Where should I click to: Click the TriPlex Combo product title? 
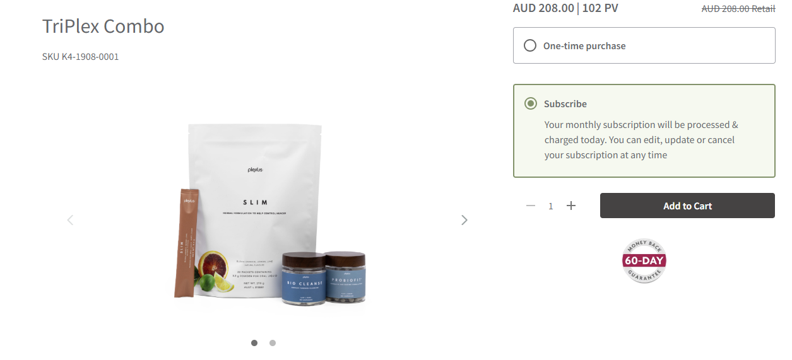tap(103, 26)
